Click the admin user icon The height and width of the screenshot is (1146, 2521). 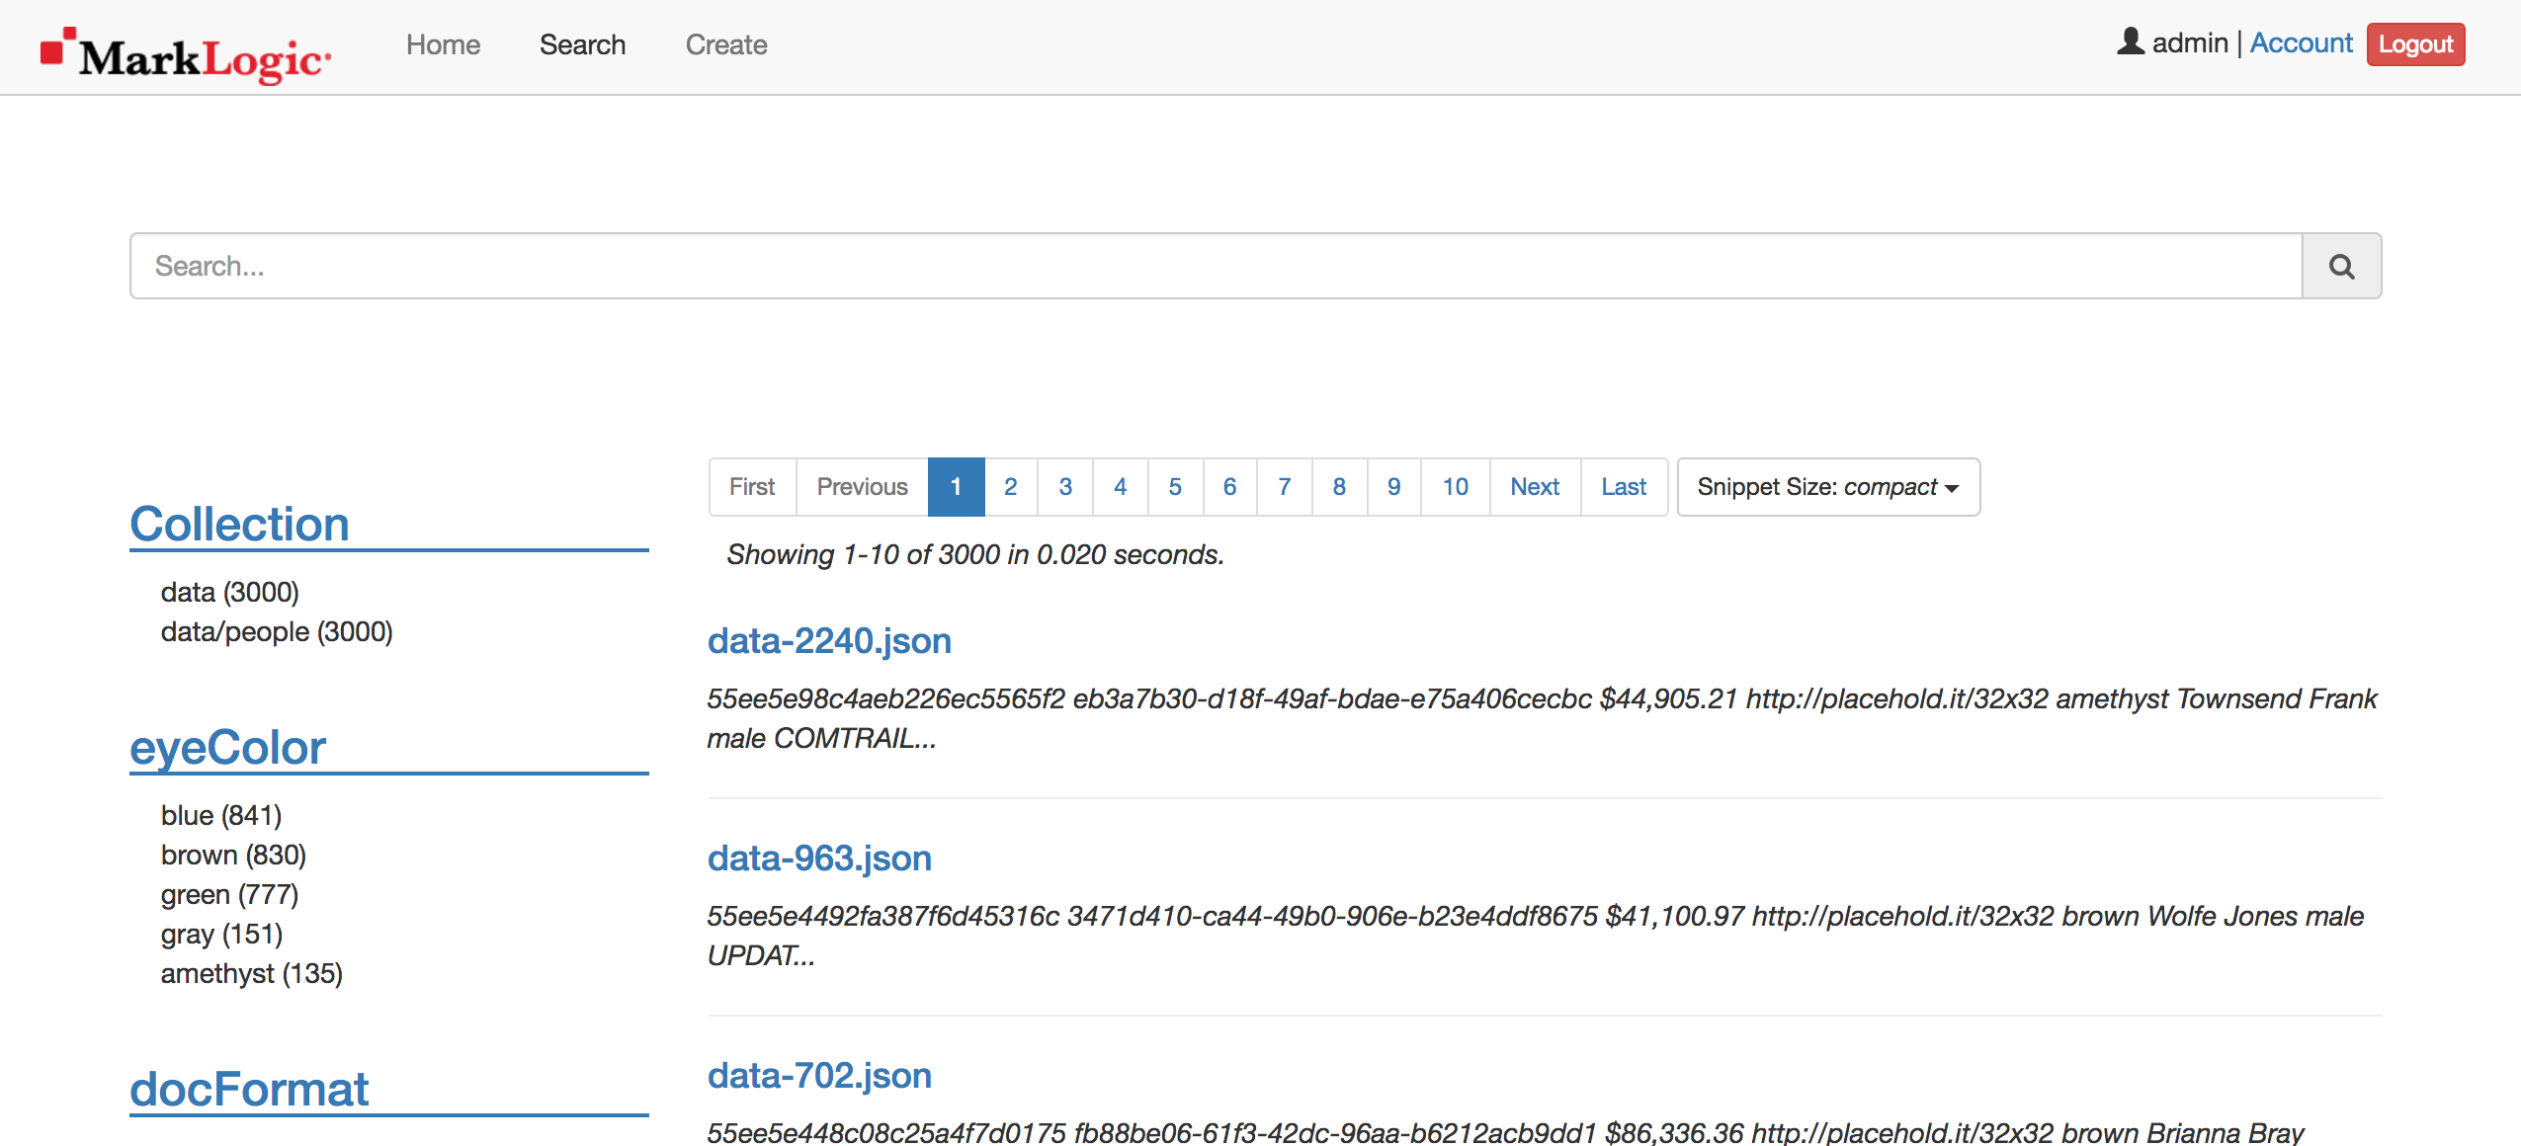[x=2130, y=41]
